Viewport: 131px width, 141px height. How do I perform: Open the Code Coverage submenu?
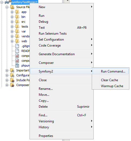61,45
